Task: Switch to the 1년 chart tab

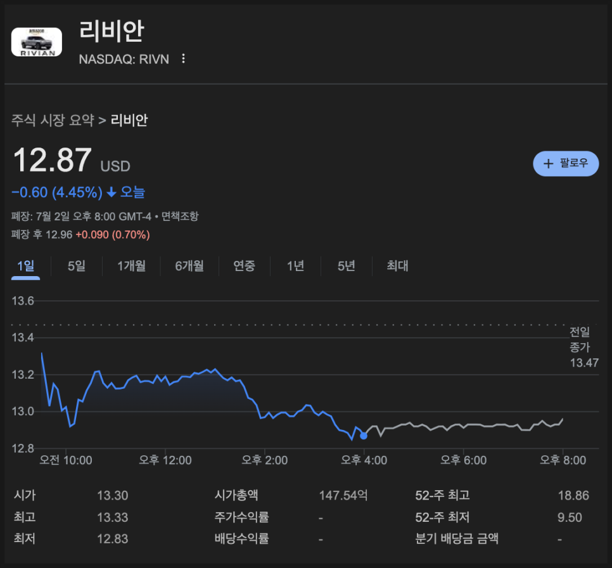Action: coord(295,266)
